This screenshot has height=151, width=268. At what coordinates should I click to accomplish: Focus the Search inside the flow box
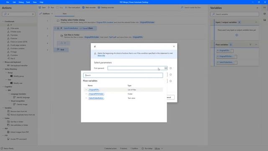click(x=192, y=8)
